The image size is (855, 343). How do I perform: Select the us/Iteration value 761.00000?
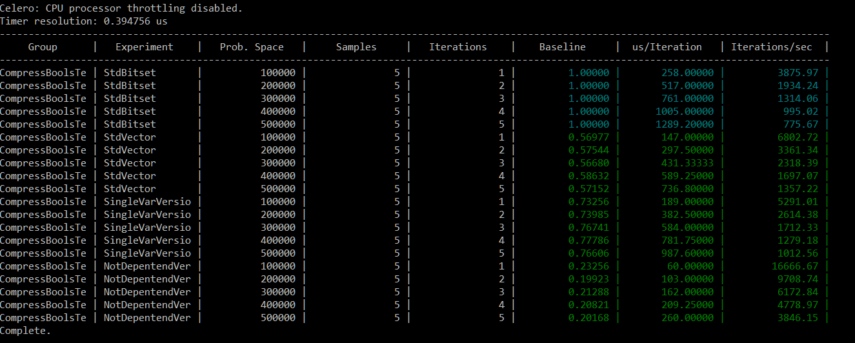coord(688,99)
